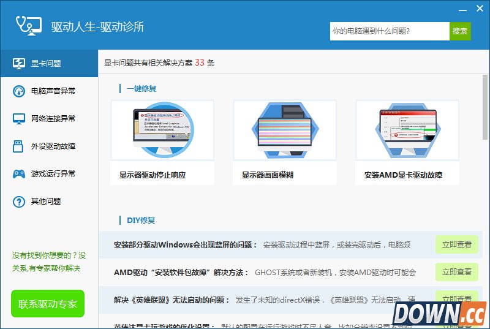Click the 显卡问题 monitor icon in sidebar
Image resolution: width=490 pixels, height=329 pixels.
pyautogui.click(x=19, y=64)
